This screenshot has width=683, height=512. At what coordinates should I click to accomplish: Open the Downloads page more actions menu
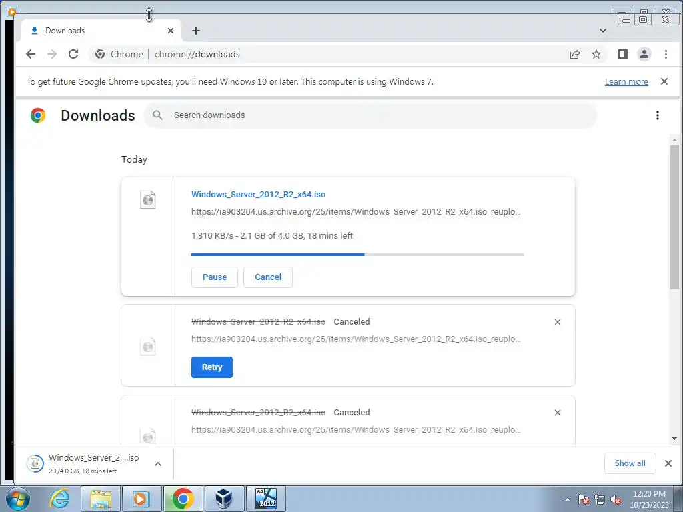(x=657, y=115)
